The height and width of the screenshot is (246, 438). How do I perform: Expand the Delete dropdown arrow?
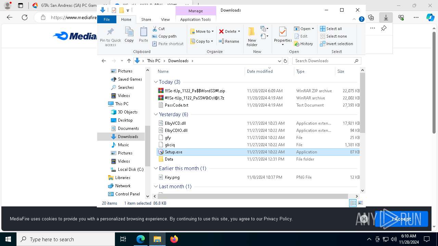239,31
